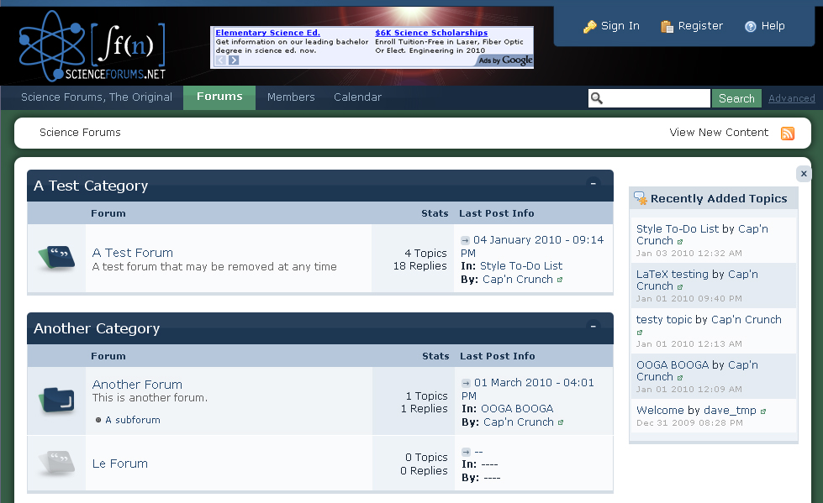Click the next ad arrow
This screenshot has height=503, width=823.
(x=234, y=60)
